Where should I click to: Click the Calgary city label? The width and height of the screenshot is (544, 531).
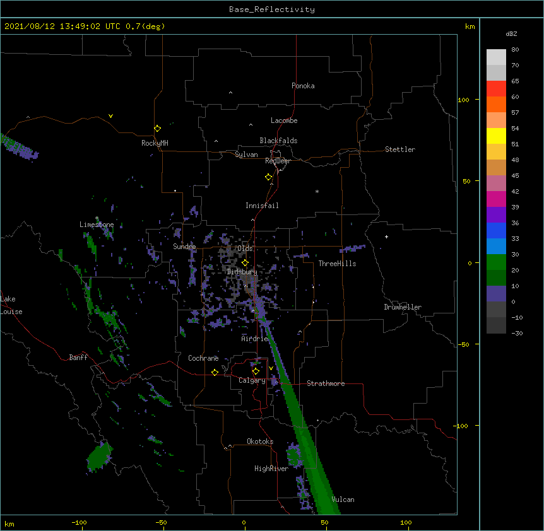pos(252,380)
